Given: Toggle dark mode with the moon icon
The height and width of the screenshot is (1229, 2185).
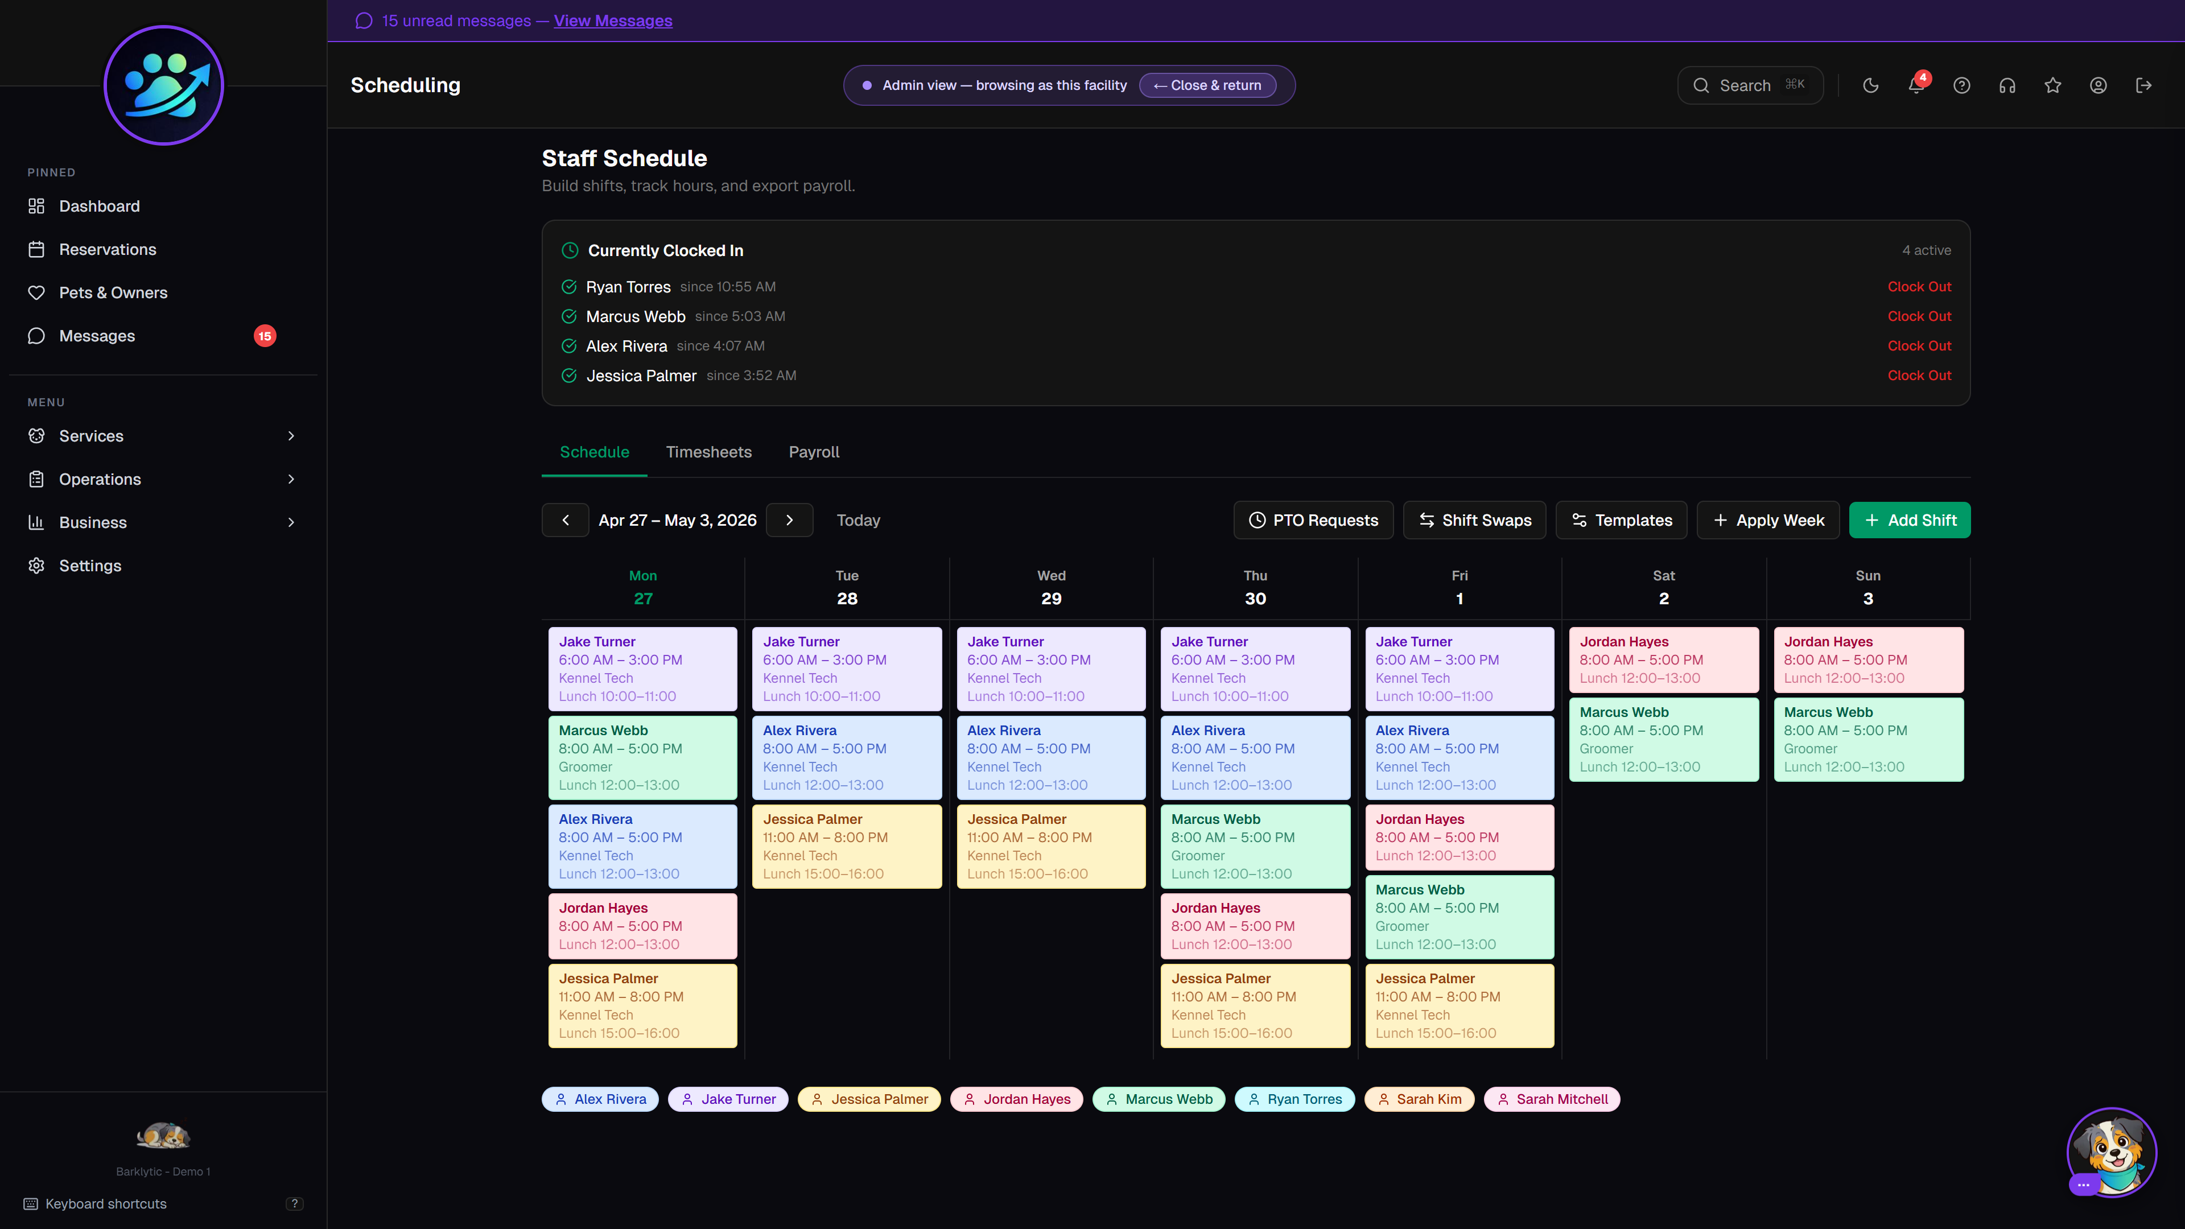Looking at the screenshot, I should pos(1871,85).
